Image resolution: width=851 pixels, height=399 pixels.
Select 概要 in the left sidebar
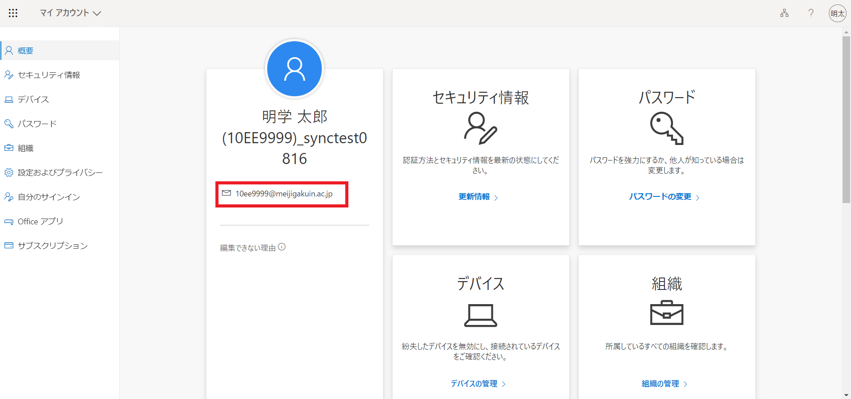tap(26, 51)
